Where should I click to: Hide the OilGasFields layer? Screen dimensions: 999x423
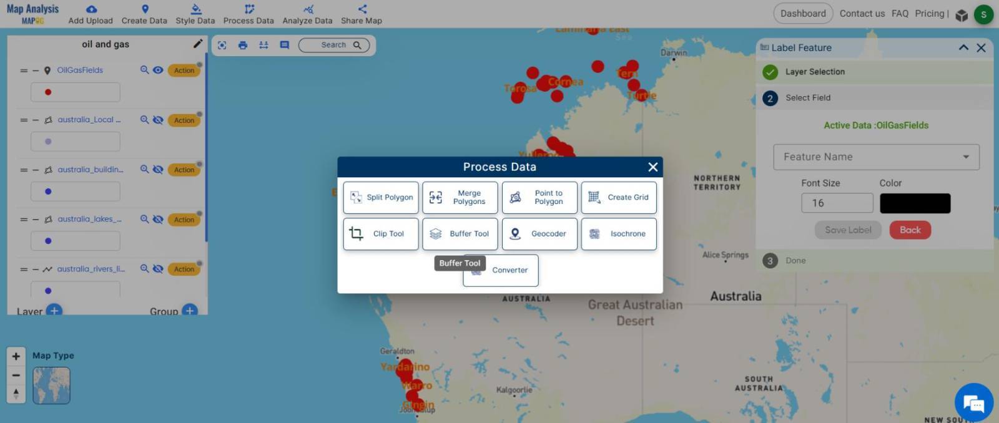pyautogui.click(x=158, y=70)
